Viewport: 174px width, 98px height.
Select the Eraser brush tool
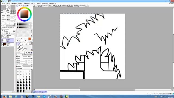tap(22, 44)
